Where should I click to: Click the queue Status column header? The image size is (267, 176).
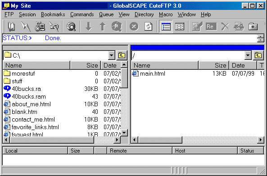(x=251, y=151)
